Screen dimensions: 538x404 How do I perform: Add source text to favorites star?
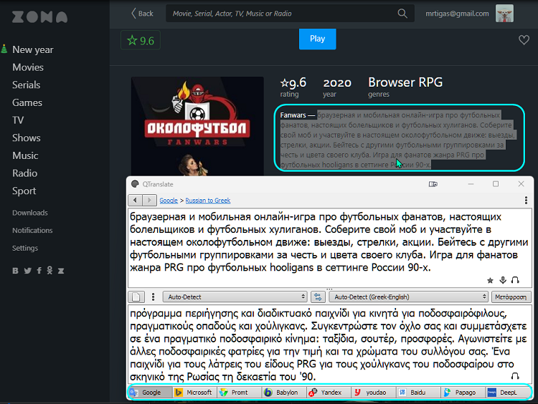tap(490, 280)
